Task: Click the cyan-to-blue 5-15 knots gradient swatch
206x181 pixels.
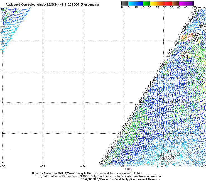Action: pyautogui.click(x=136, y=3)
